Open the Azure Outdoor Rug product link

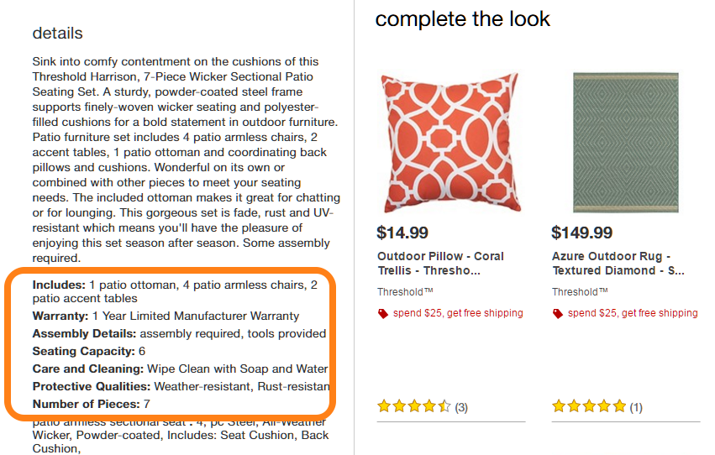[x=618, y=264]
